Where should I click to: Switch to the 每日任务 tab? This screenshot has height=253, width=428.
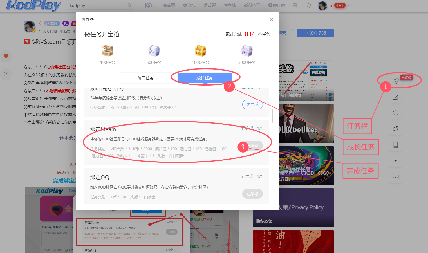coord(145,78)
